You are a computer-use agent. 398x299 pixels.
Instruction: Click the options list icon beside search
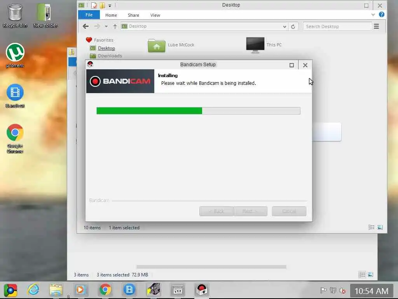click(376, 26)
